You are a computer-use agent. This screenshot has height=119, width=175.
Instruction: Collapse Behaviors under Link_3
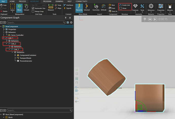tap(12, 52)
